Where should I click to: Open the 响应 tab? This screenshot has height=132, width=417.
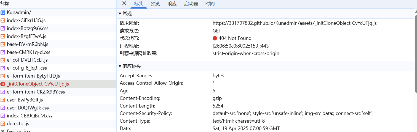pyautogui.click(x=172, y=4)
